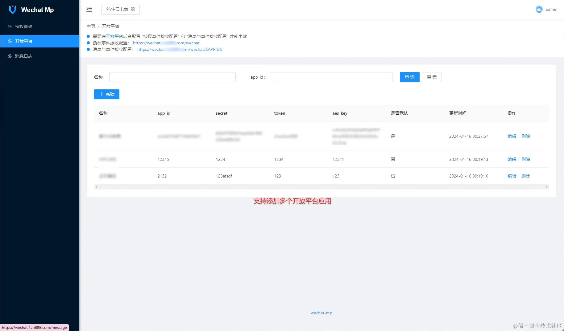Click the table's horizontal scrollbar track
564x331 pixels.
tap(321, 187)
